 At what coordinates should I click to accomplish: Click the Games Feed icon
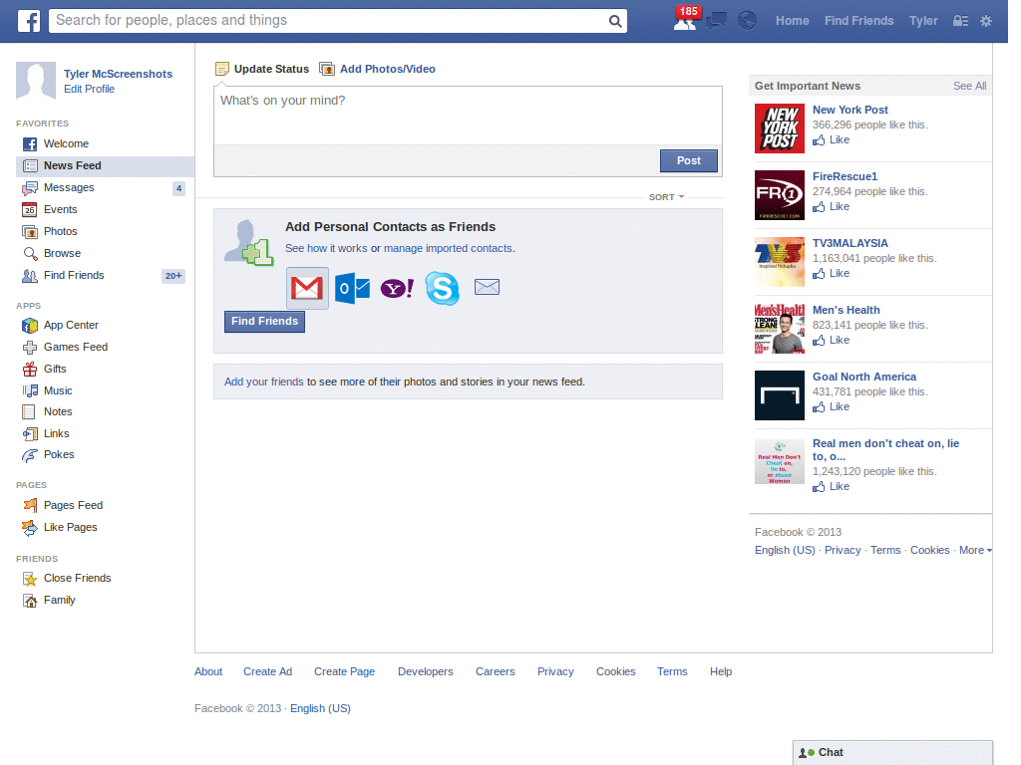(30, 348)
